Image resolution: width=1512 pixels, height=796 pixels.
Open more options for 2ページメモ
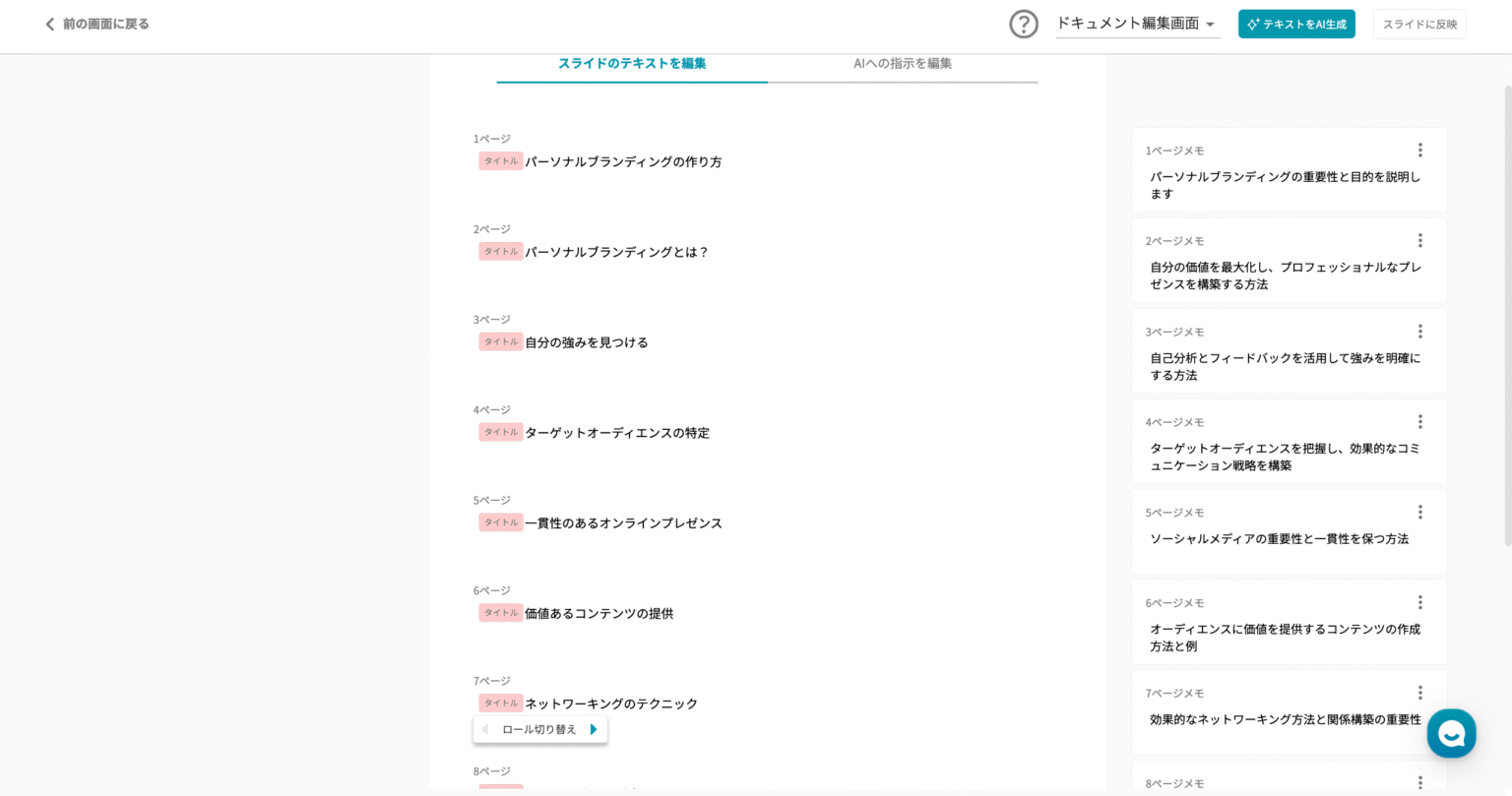[x=1419, y=241]
